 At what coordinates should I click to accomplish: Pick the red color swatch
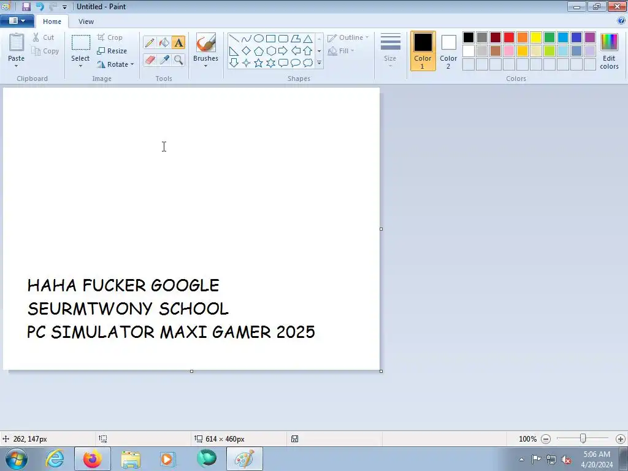coord(509,37)
